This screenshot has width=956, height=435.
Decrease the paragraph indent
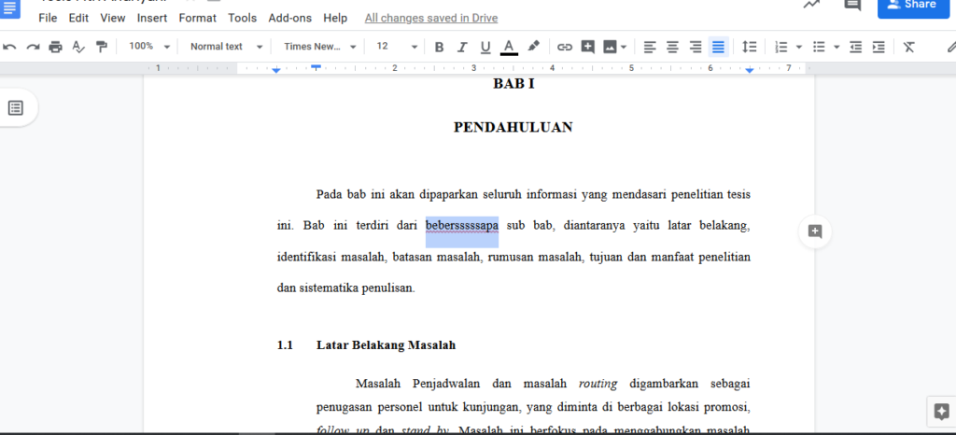(856, 47)
